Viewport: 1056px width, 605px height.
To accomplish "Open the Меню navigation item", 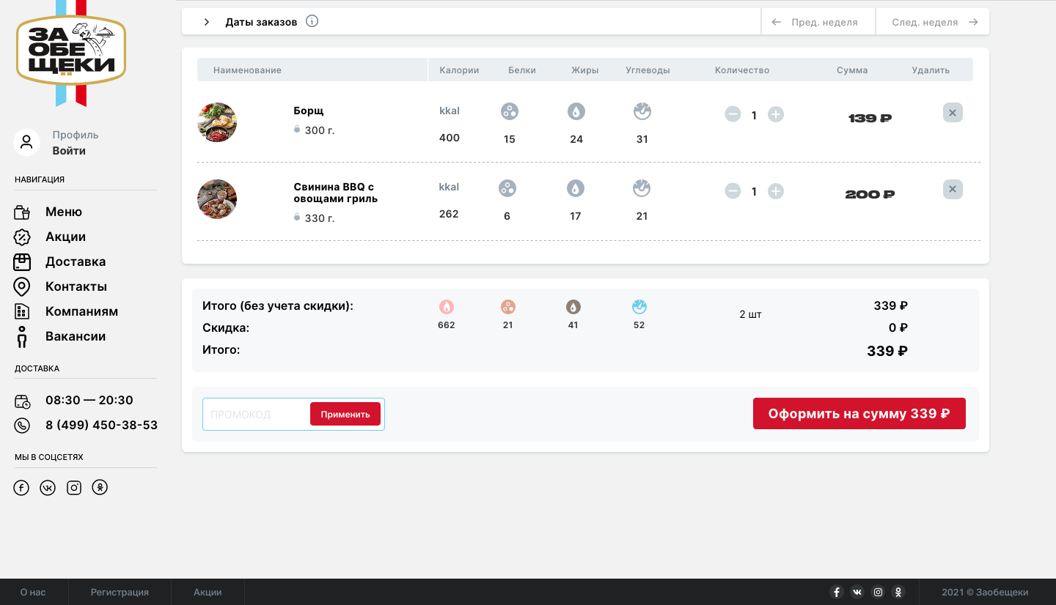I will (63, 212).
